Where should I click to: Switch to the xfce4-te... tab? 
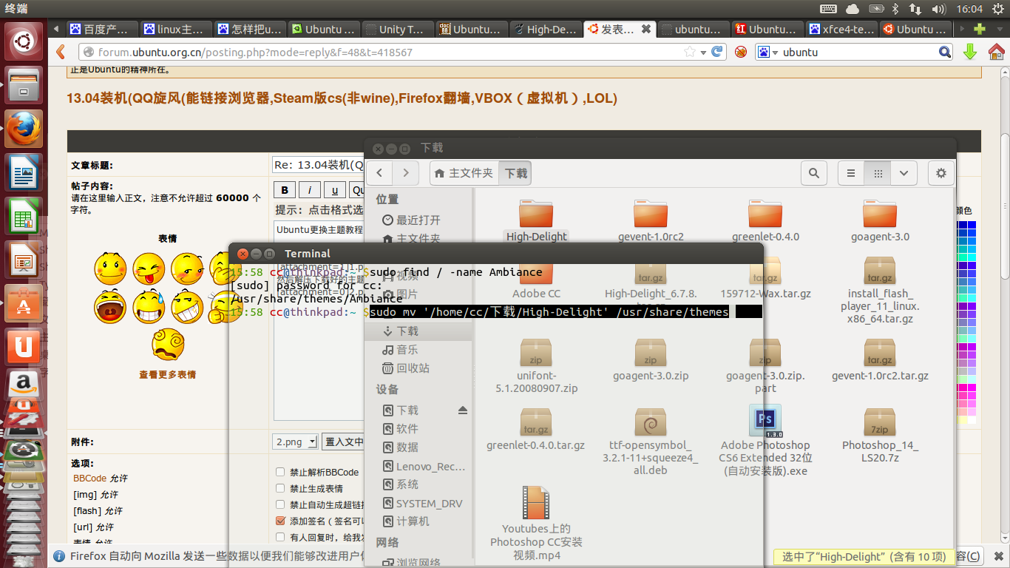tap(842, 29)
